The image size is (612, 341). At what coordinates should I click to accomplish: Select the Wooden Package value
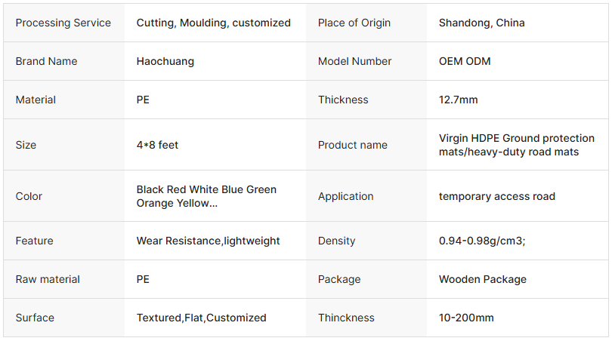(x=482, y=279)
